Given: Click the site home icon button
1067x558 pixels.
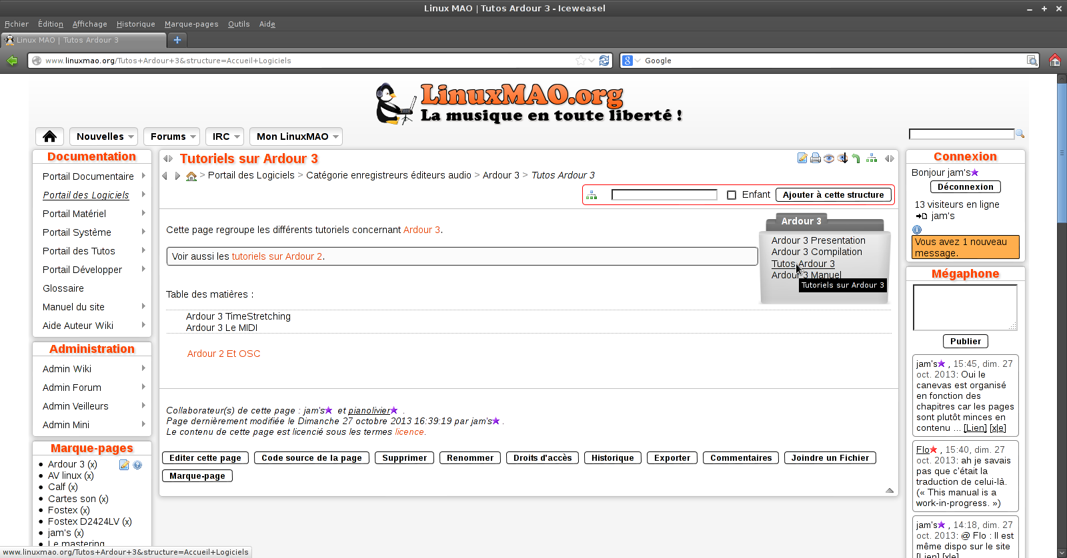Looking at the screenshot, I should 49,137.
